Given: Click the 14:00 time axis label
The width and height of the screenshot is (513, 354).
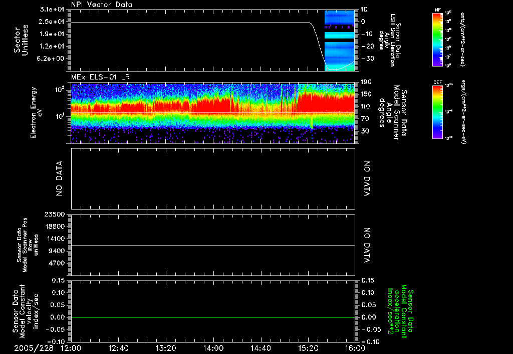Looking at the screenshot, I should click(x=213, y=347).
